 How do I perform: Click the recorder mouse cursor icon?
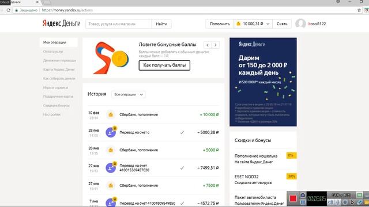coord(352,202)
